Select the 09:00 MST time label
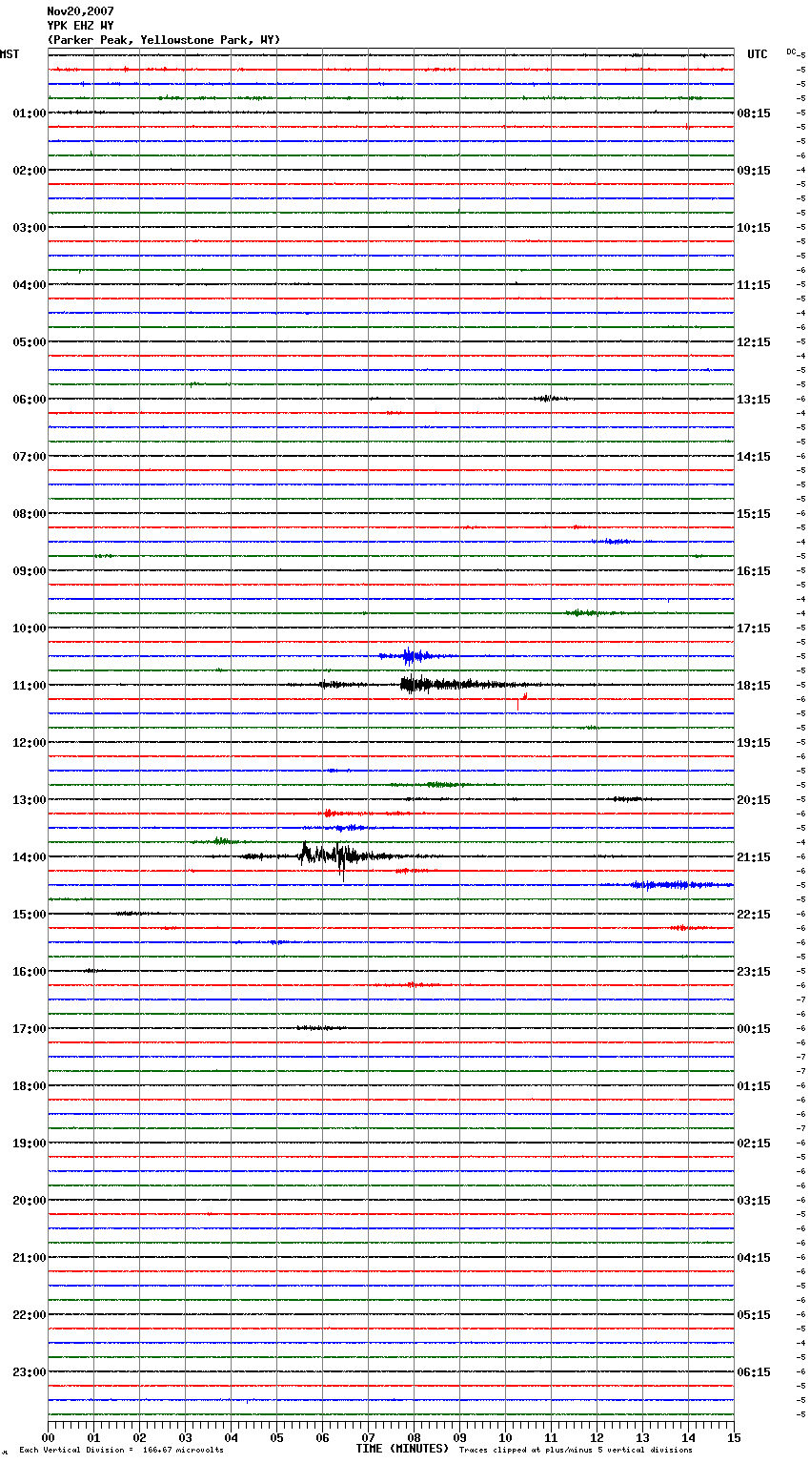810x1463 pixels. coord(29,571)
